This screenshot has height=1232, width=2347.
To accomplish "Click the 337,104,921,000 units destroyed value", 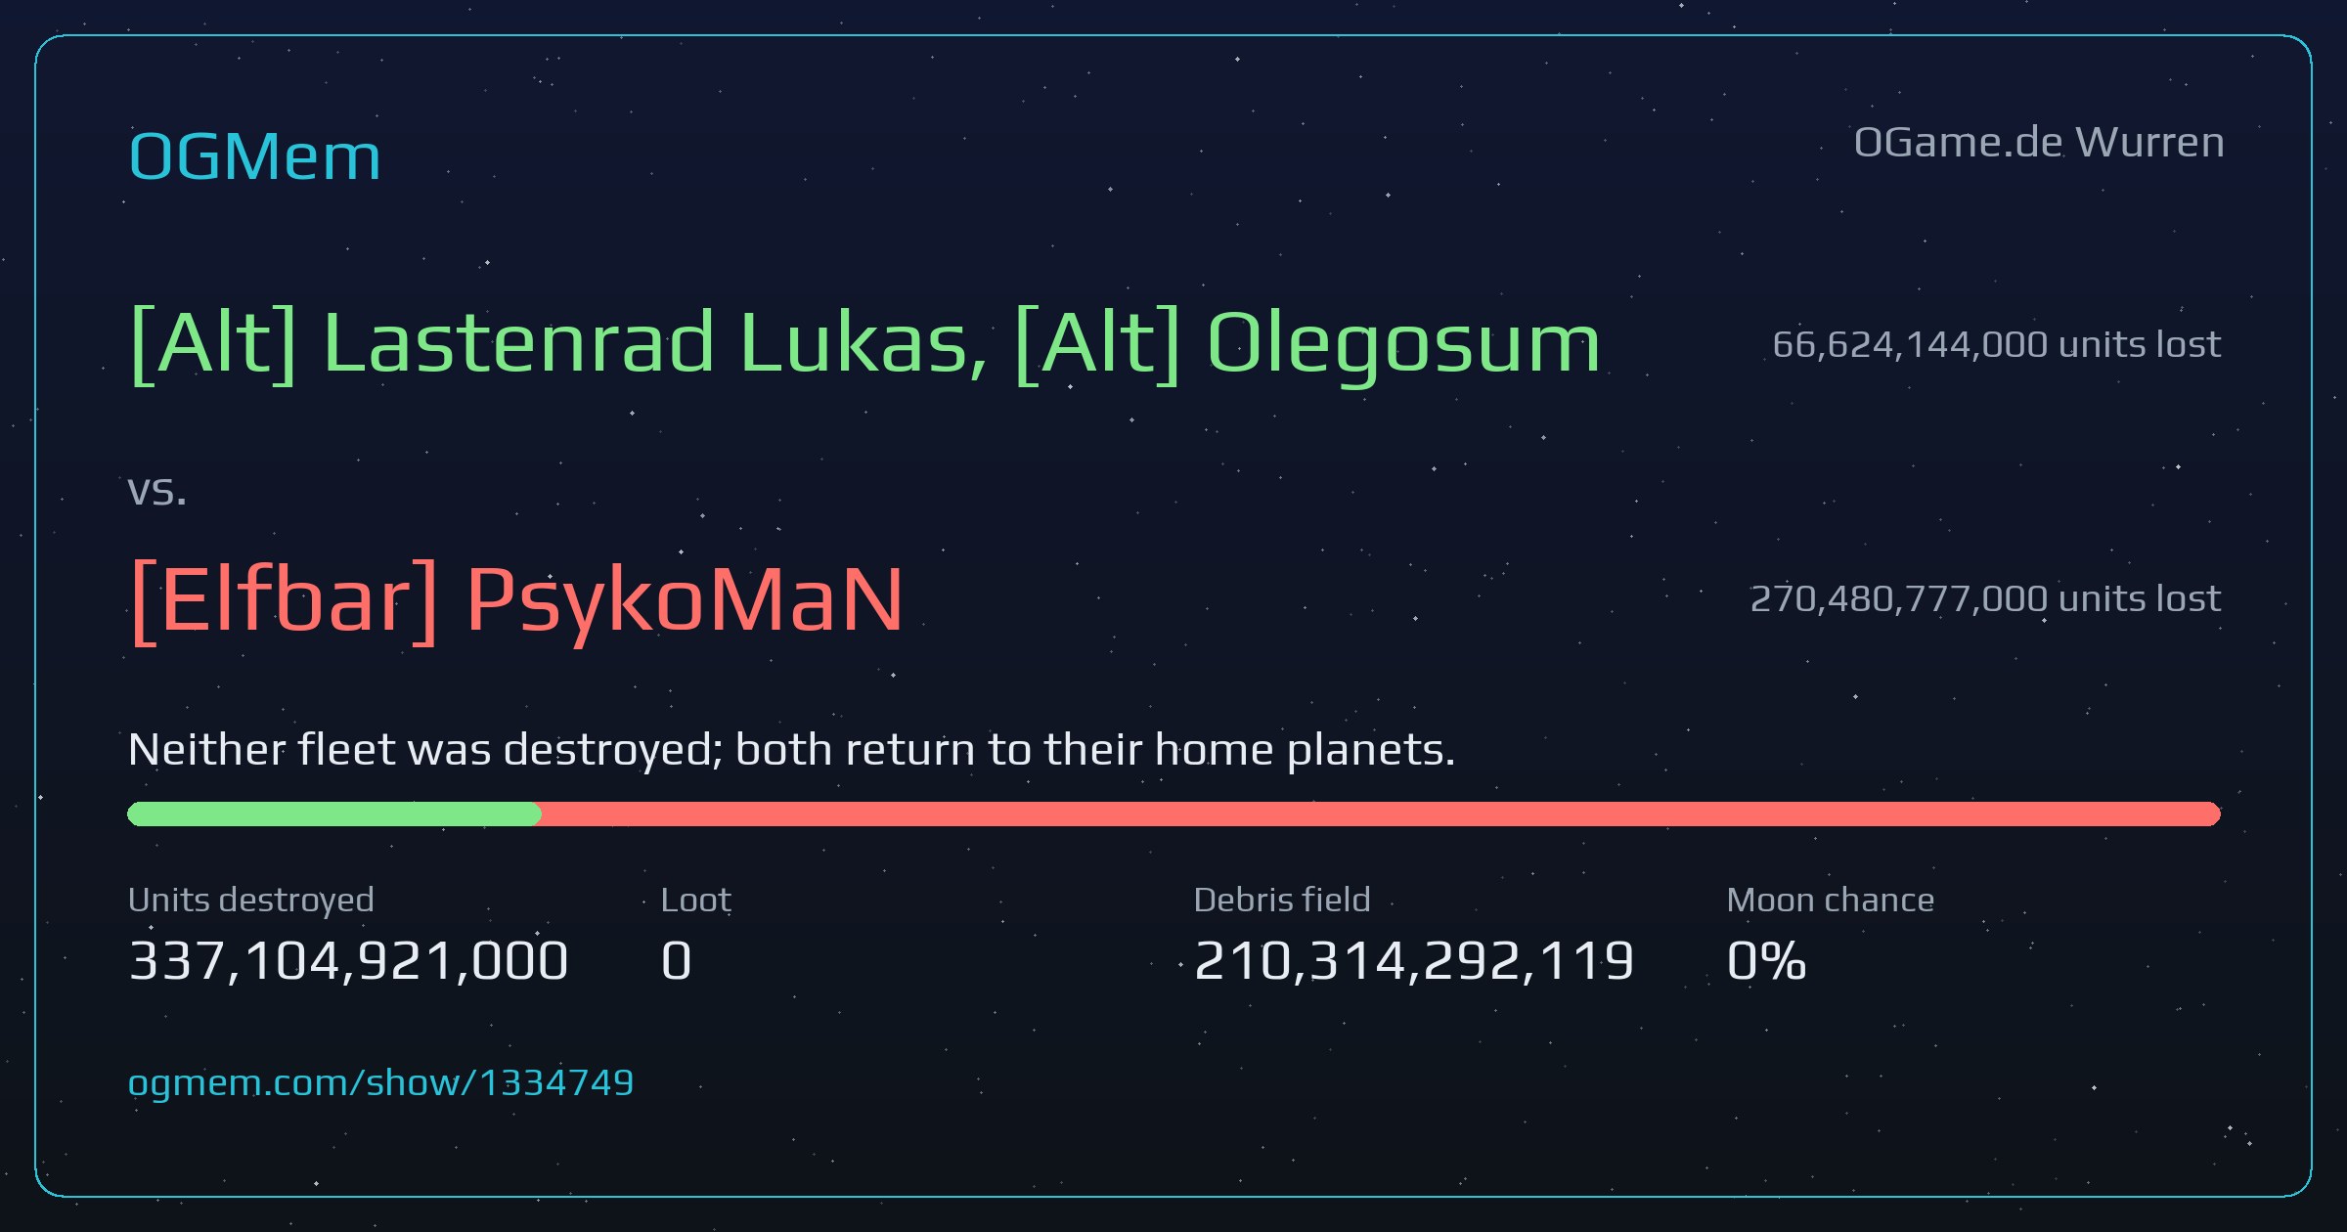I will pyautogui.click(x=348, y=960).
